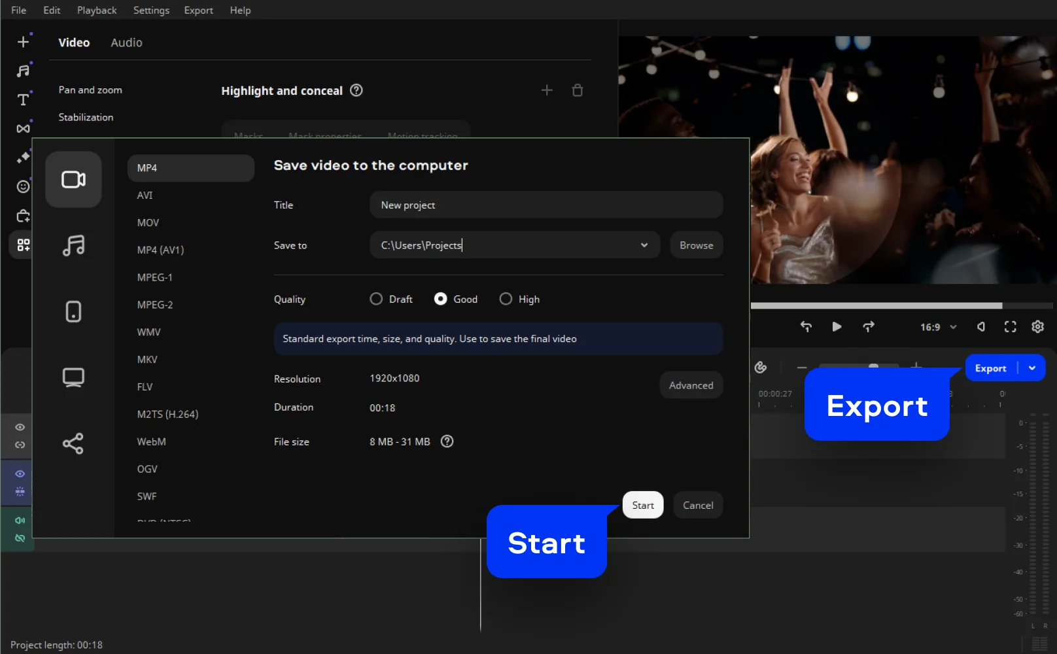Switch to the Audio tab
This screenshot has height=654, width=1057.
[x=126, y=43]
